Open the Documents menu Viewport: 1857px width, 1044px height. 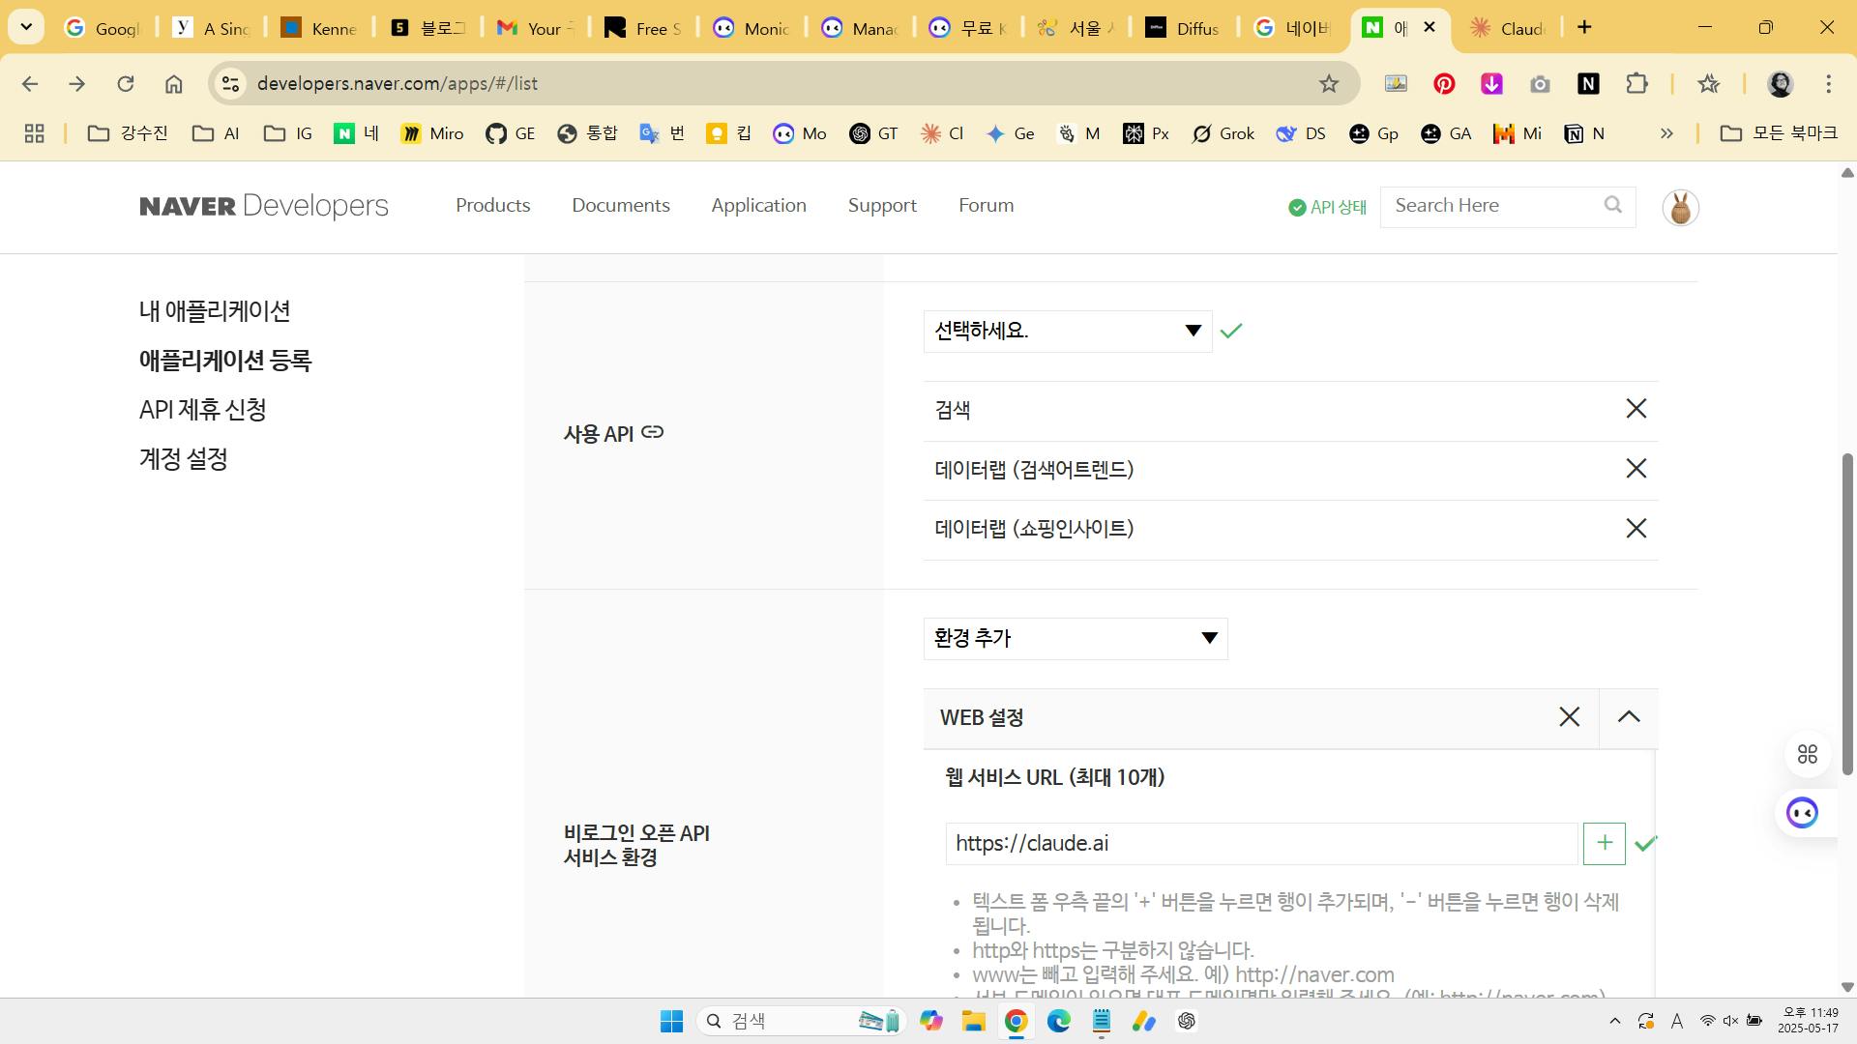tap(620, 206)
